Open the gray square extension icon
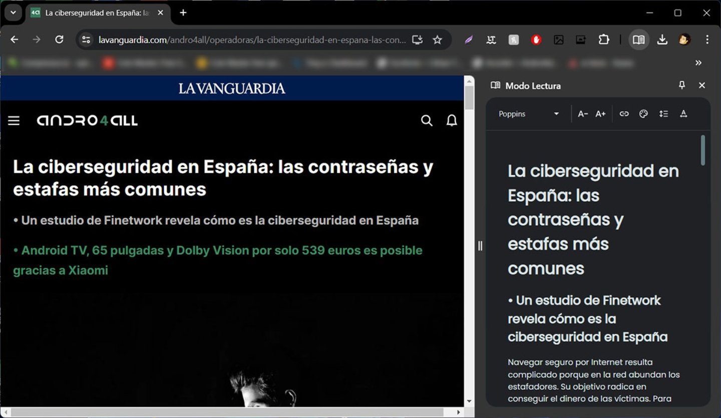The image size is (721, 418). [x=514, y=40]
